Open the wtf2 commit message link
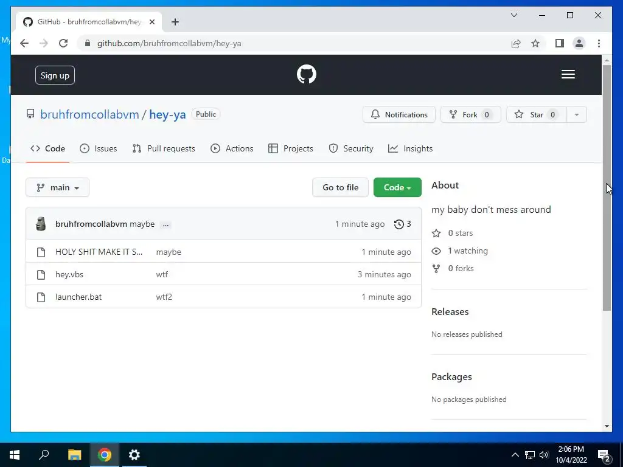Viewport: 623px width, 467px height. coord(164,297)
